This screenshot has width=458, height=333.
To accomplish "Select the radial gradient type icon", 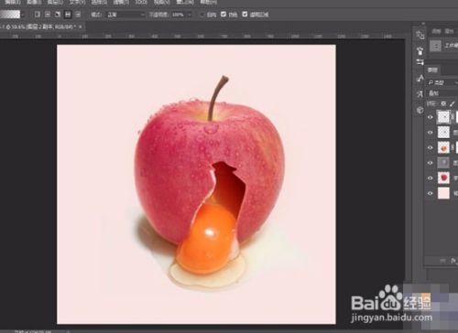I will [48, 15].
